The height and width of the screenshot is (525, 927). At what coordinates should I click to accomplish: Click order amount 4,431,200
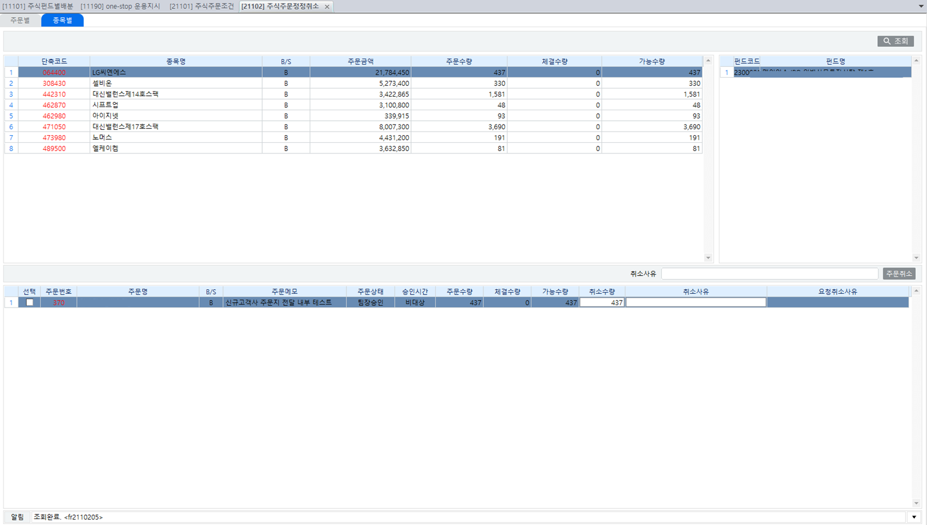(x=394, y=137)
